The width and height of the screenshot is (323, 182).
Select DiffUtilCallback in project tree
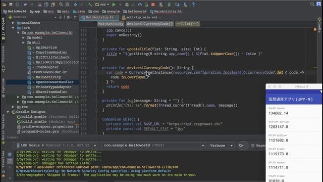click(x=52, y=57)
